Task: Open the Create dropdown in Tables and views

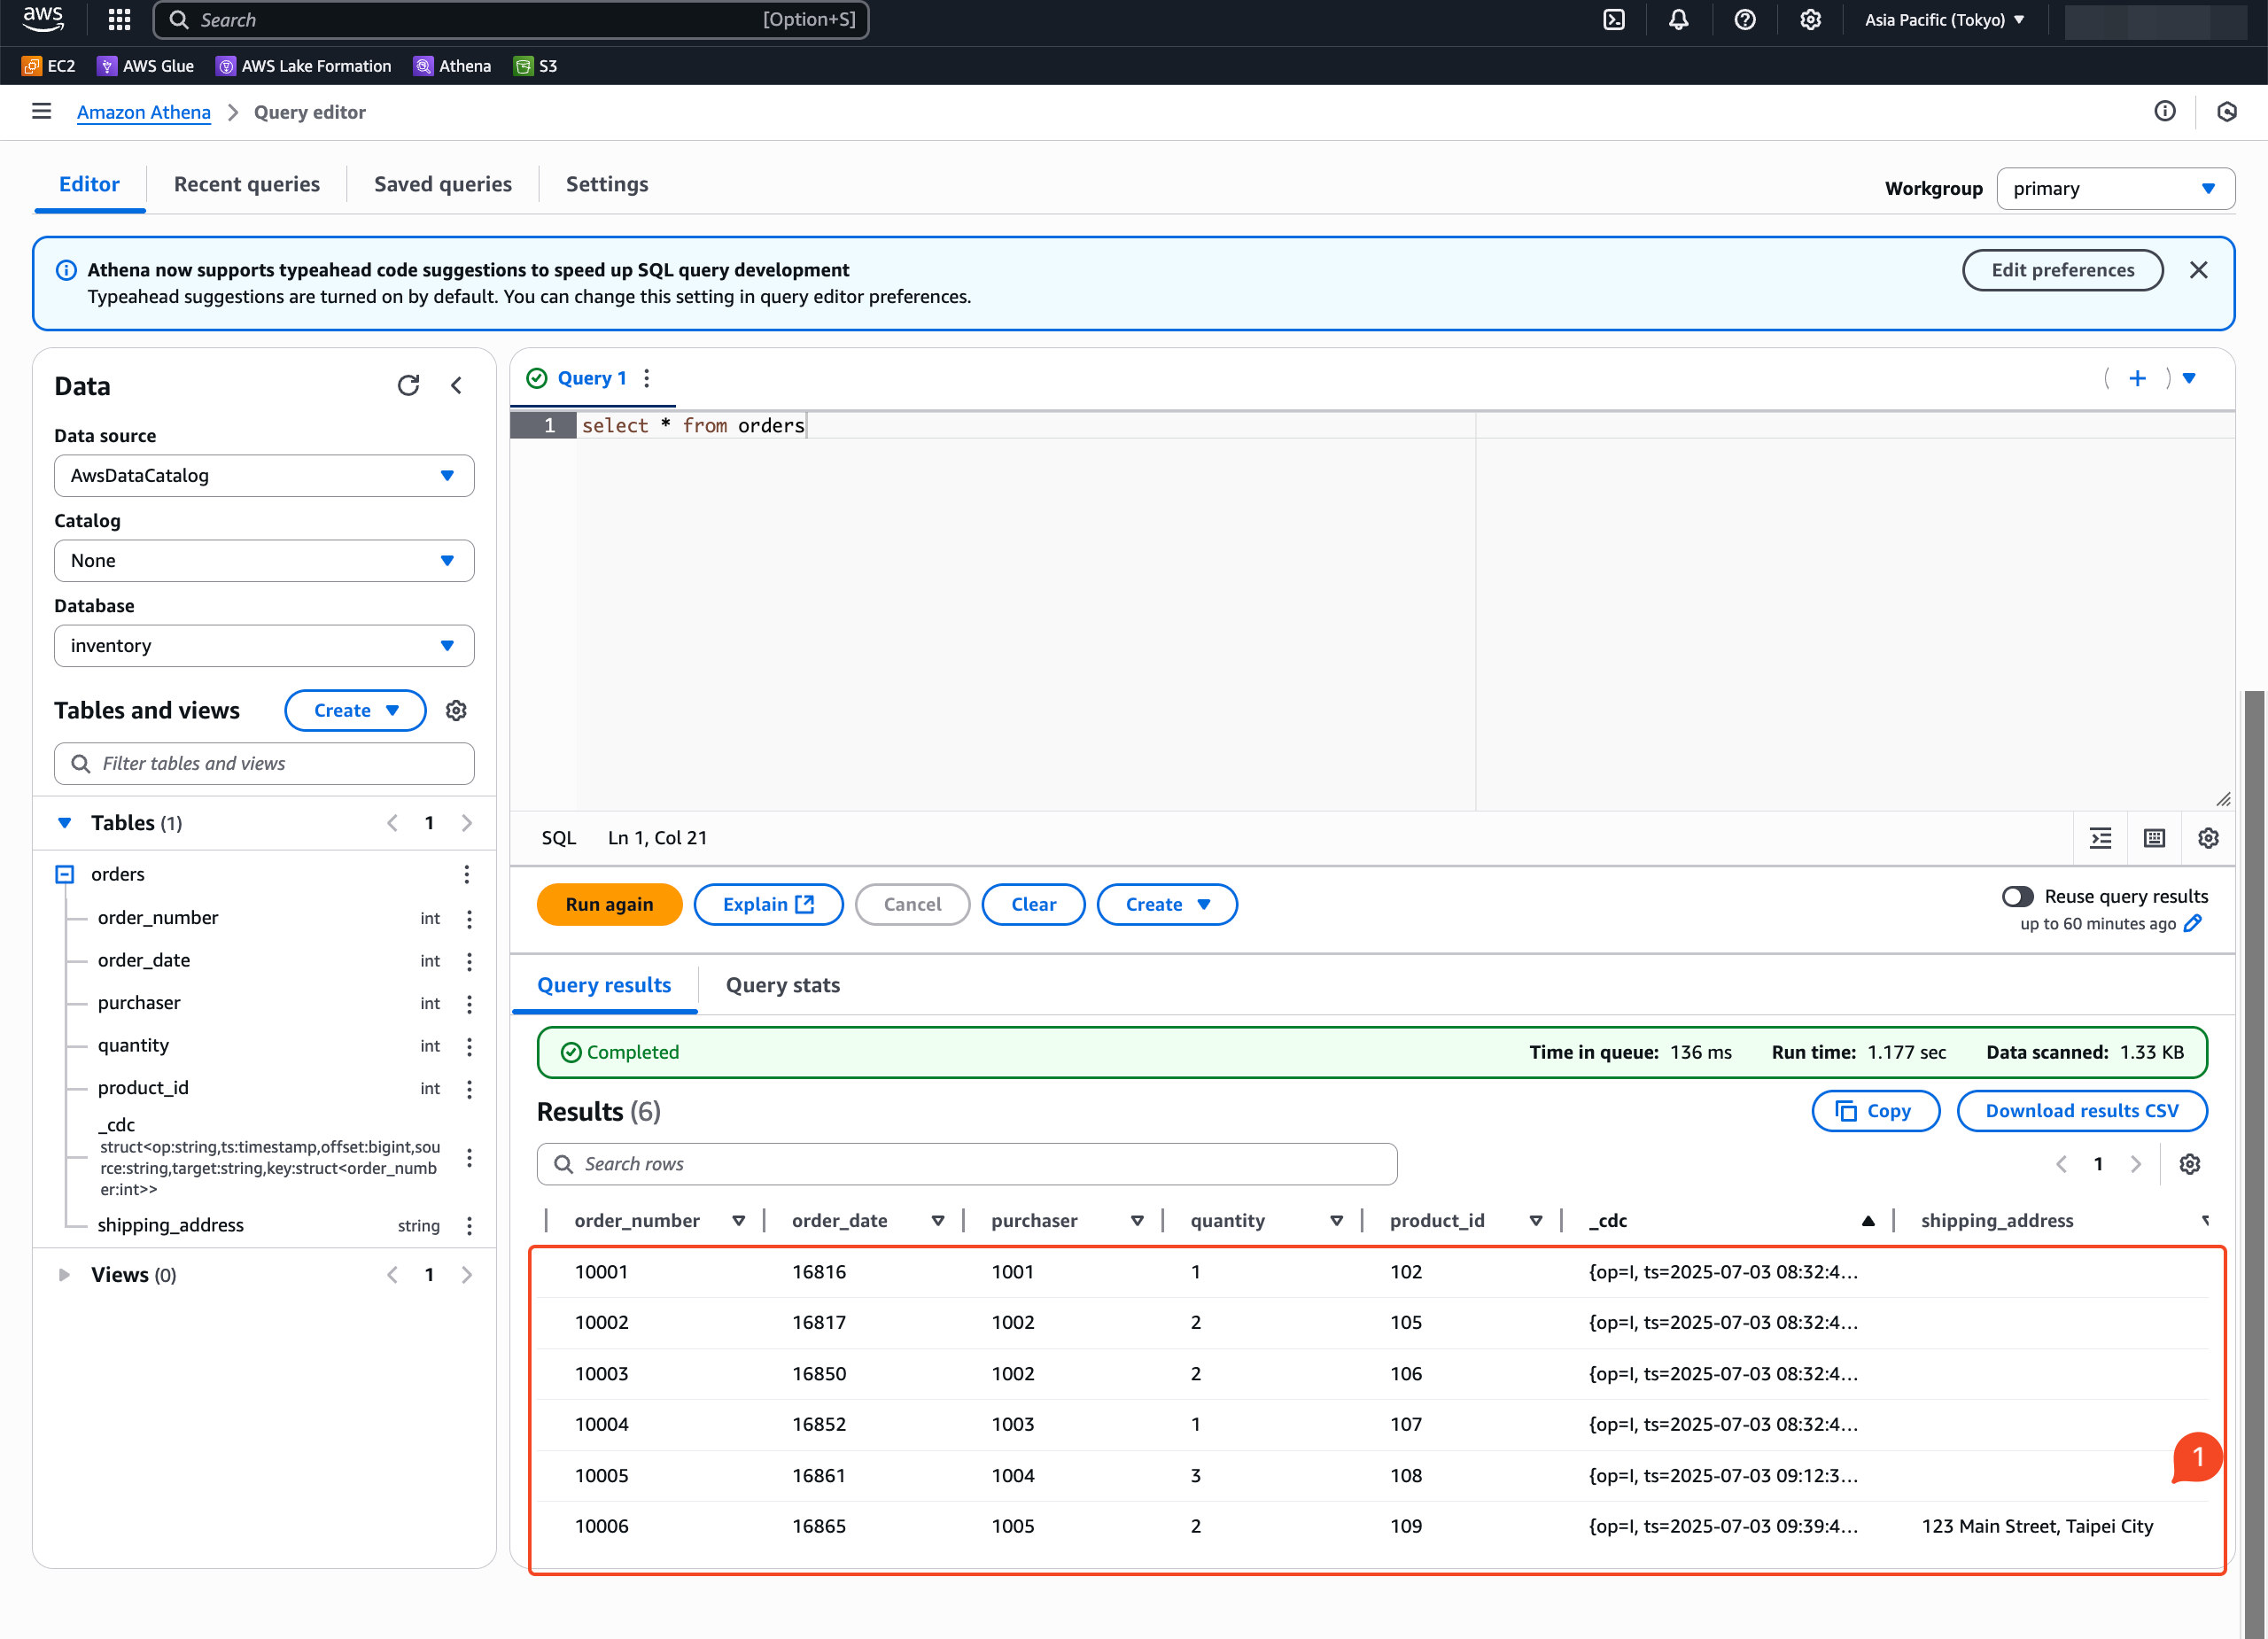Action: pyautogui.click(x=355, y=710)
